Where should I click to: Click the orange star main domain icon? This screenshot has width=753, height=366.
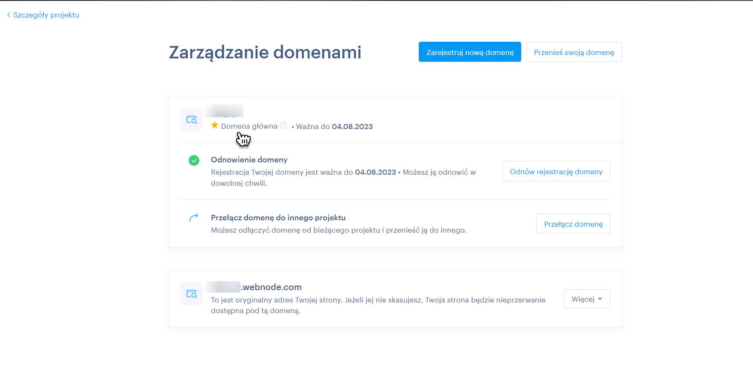pos(215,125)
